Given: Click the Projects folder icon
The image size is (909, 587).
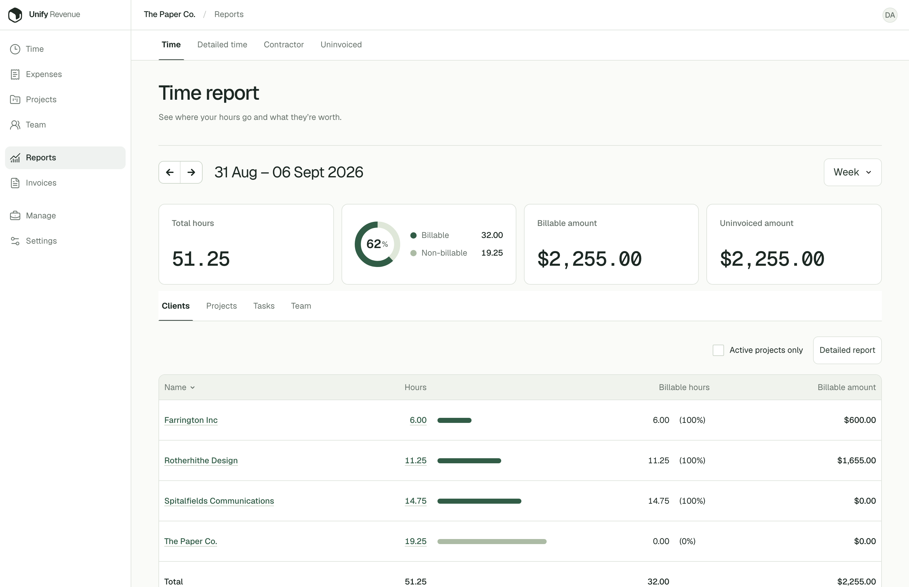Looking at the screenshot, I should coord(15,99).
